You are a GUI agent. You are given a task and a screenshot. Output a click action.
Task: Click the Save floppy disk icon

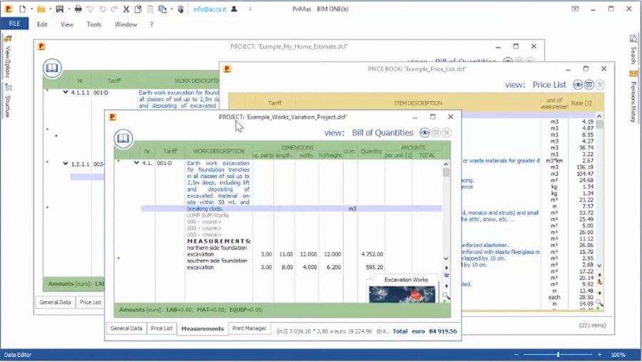60,9
